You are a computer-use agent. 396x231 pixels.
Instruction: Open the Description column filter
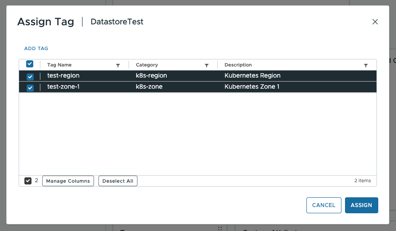pos(365,65)
